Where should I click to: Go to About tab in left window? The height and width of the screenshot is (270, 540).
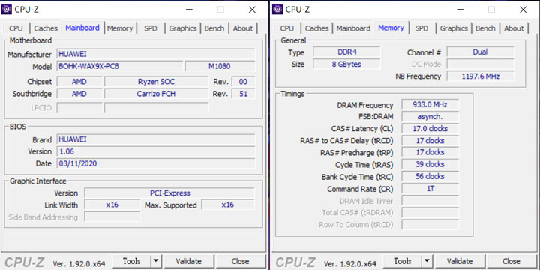click(x=243, y=28)
